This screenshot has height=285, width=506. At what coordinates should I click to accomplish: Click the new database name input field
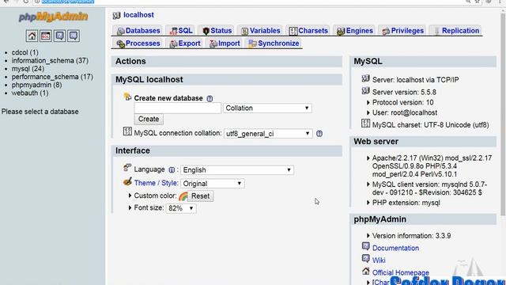178,108
